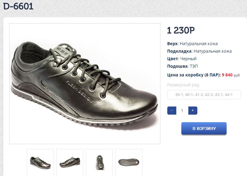Click the Цвет: Черный line
Image resolution: width=247 pixels, height=176 pixels.
coord(182,59)
